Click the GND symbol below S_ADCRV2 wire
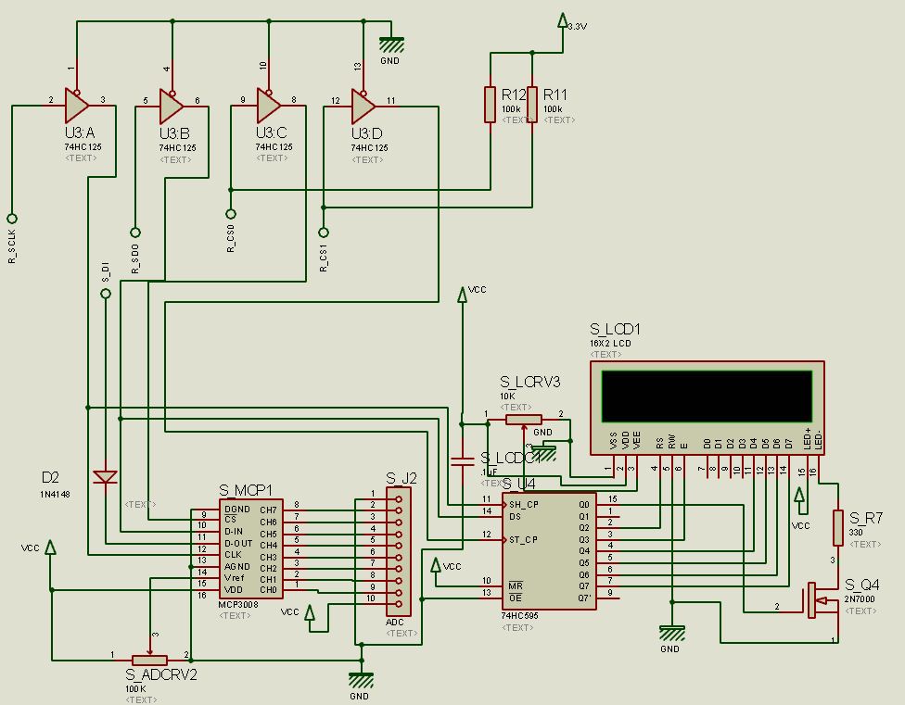 point(362,680)
